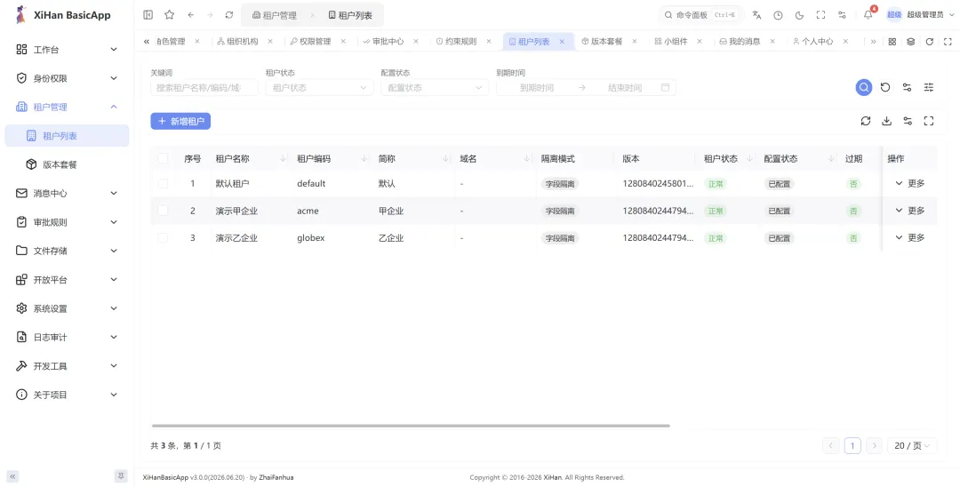Expand 工作台 sidebar menu
The height and width of the screenshot is (487, 960).
coord(67,50)
